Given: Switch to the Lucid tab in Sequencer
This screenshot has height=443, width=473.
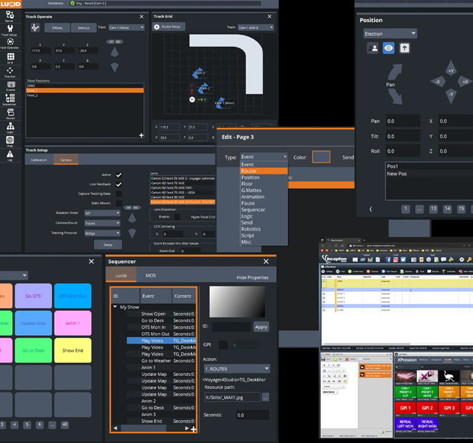Looking at the screenshot, I should click(121, 275).
